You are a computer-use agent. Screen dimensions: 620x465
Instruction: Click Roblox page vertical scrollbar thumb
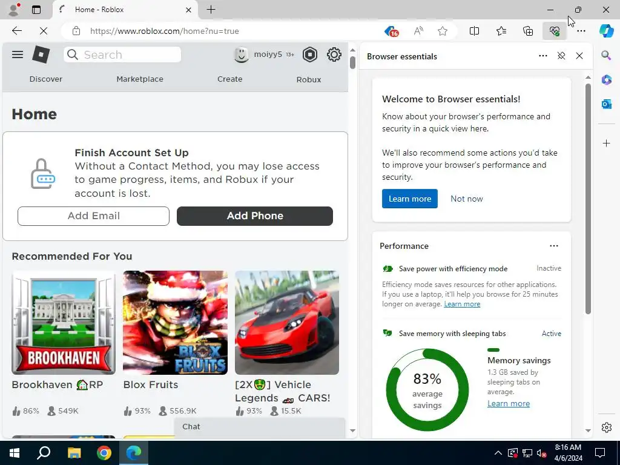[353, 62]
